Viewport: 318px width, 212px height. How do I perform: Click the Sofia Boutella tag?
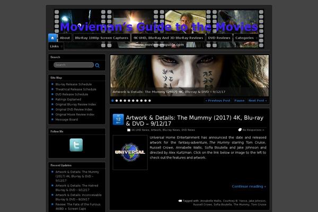223,205
